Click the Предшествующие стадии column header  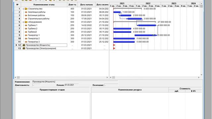coord(52,90)
